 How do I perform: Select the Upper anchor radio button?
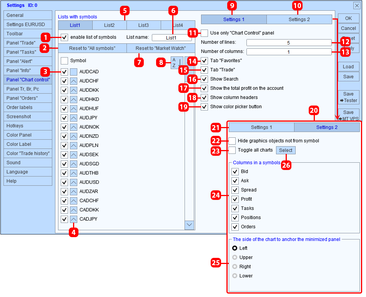235,257
